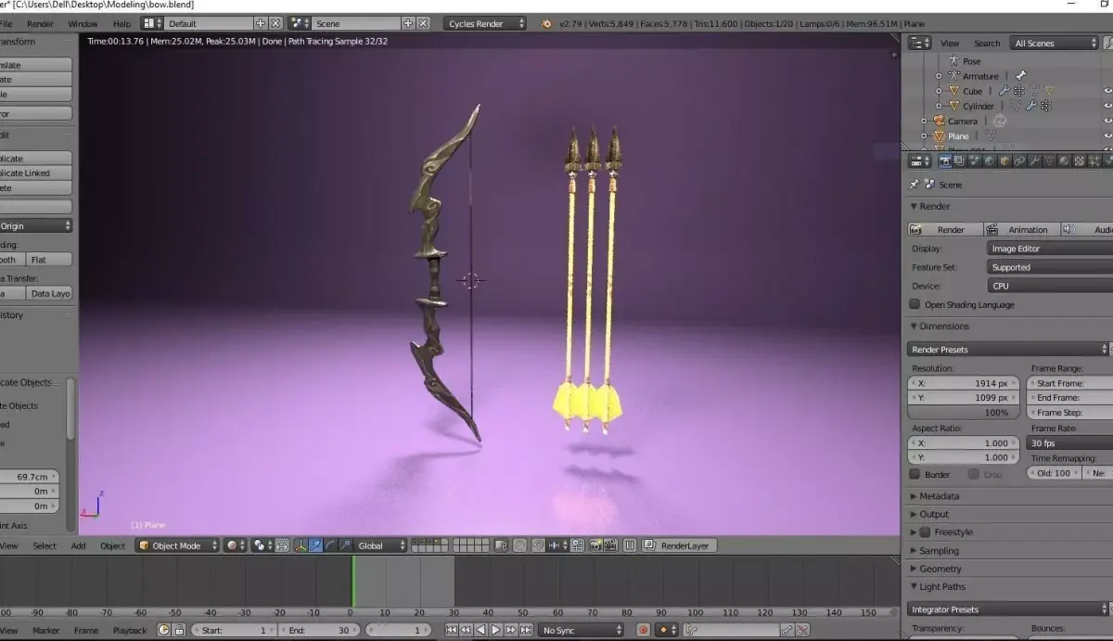The image size is (1113, 641).
Task: Open the outliner filter search magnifier icon
Action: [x=1107, y=43]
